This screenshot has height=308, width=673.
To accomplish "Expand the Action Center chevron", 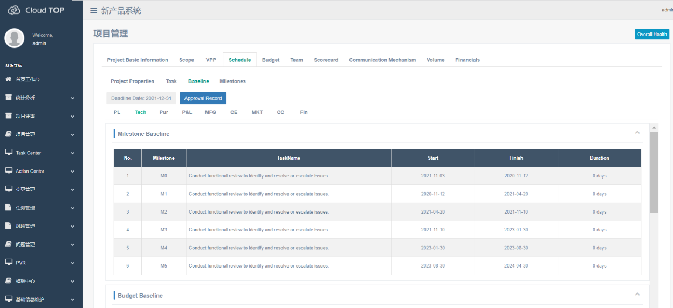I will (73, 172).
